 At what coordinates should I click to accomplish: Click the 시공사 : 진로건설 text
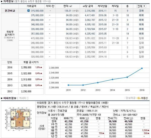(57, 111)
